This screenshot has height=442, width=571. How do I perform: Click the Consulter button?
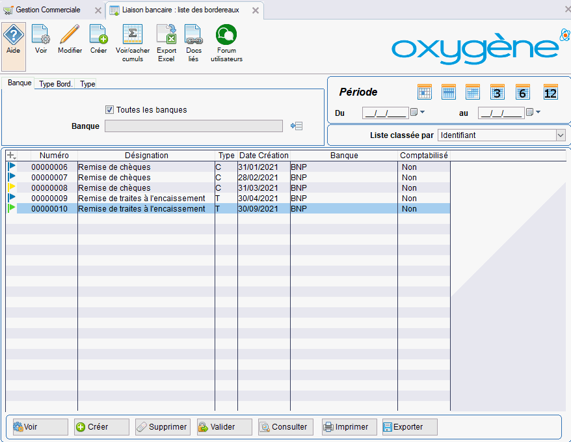pyautogui.click(x=285, y=426)
